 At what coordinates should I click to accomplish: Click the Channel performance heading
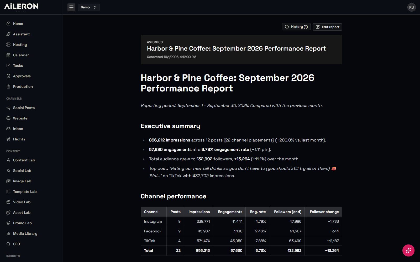pyautogui.click(x=174, y=196)
